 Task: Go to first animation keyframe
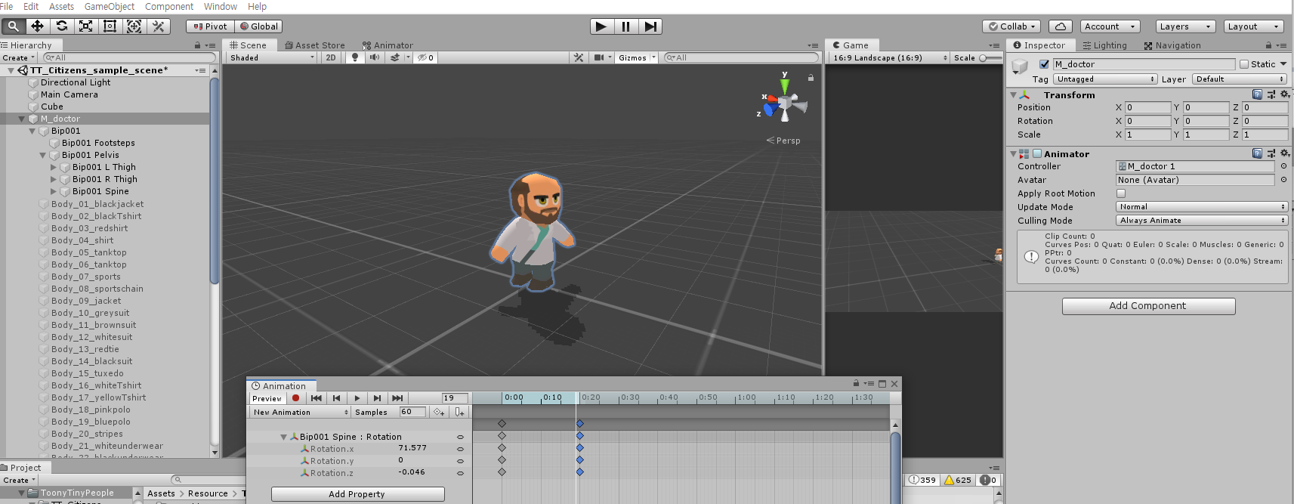[x=317, y=398]
